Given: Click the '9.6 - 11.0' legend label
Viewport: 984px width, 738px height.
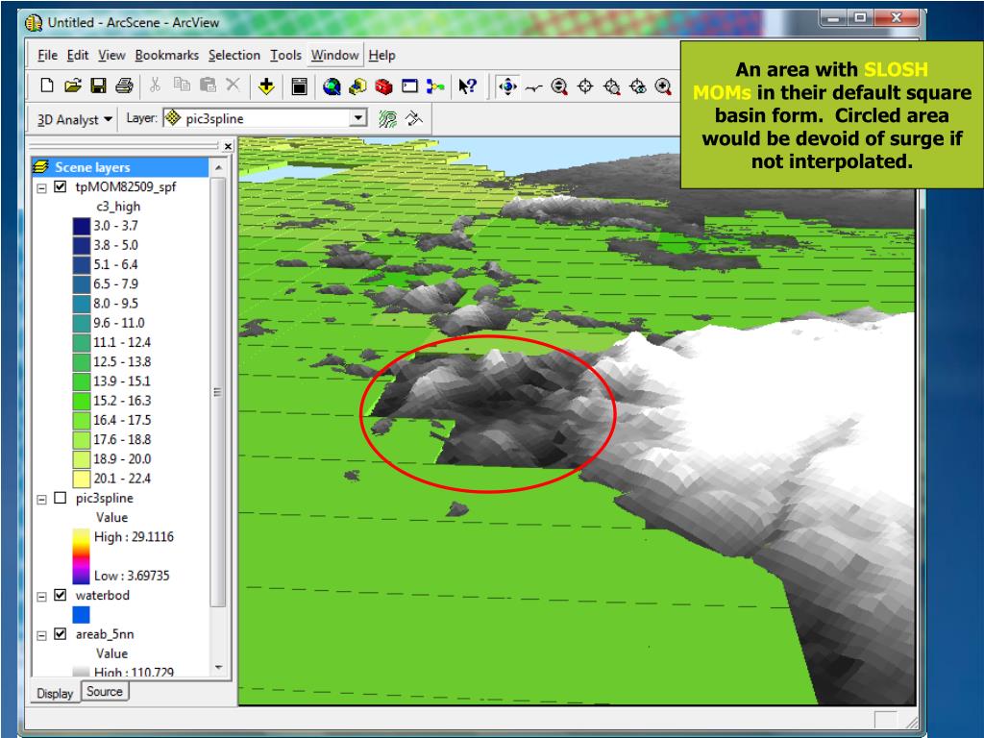Looking at the screenshot, I should point(119,323).
